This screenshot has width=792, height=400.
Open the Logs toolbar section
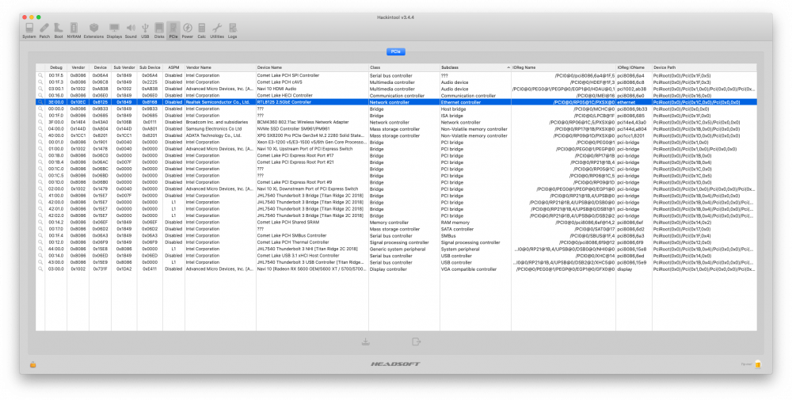232,30
